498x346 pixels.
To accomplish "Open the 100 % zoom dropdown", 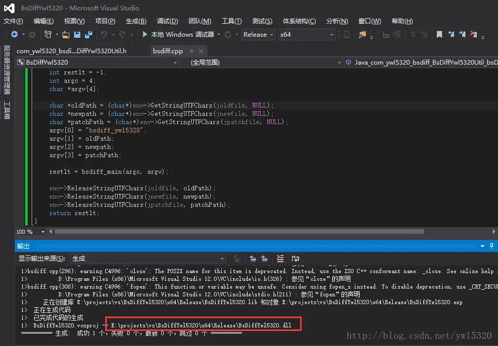I will click(x=31, y=232).
